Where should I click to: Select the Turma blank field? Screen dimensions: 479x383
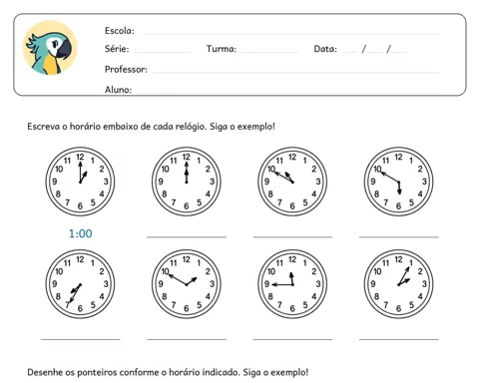point(269,52)
